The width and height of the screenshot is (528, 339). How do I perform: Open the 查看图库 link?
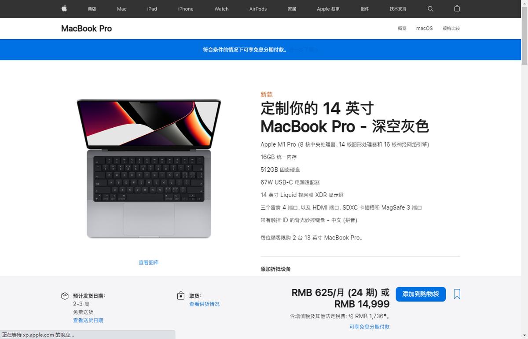point(149,262)
